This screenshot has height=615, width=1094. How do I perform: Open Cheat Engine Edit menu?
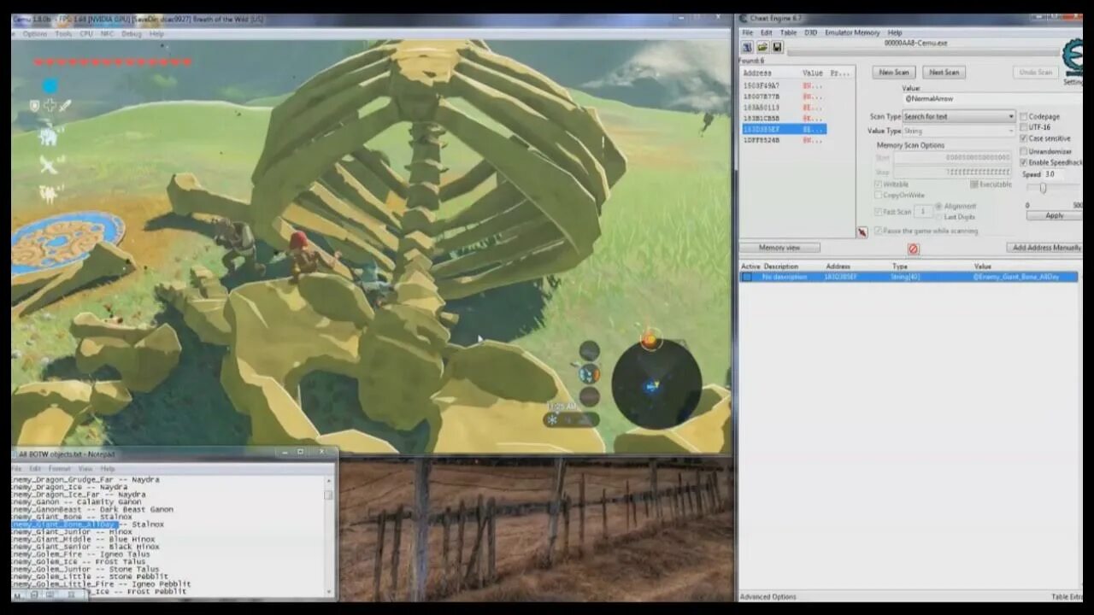coord(767,32)
